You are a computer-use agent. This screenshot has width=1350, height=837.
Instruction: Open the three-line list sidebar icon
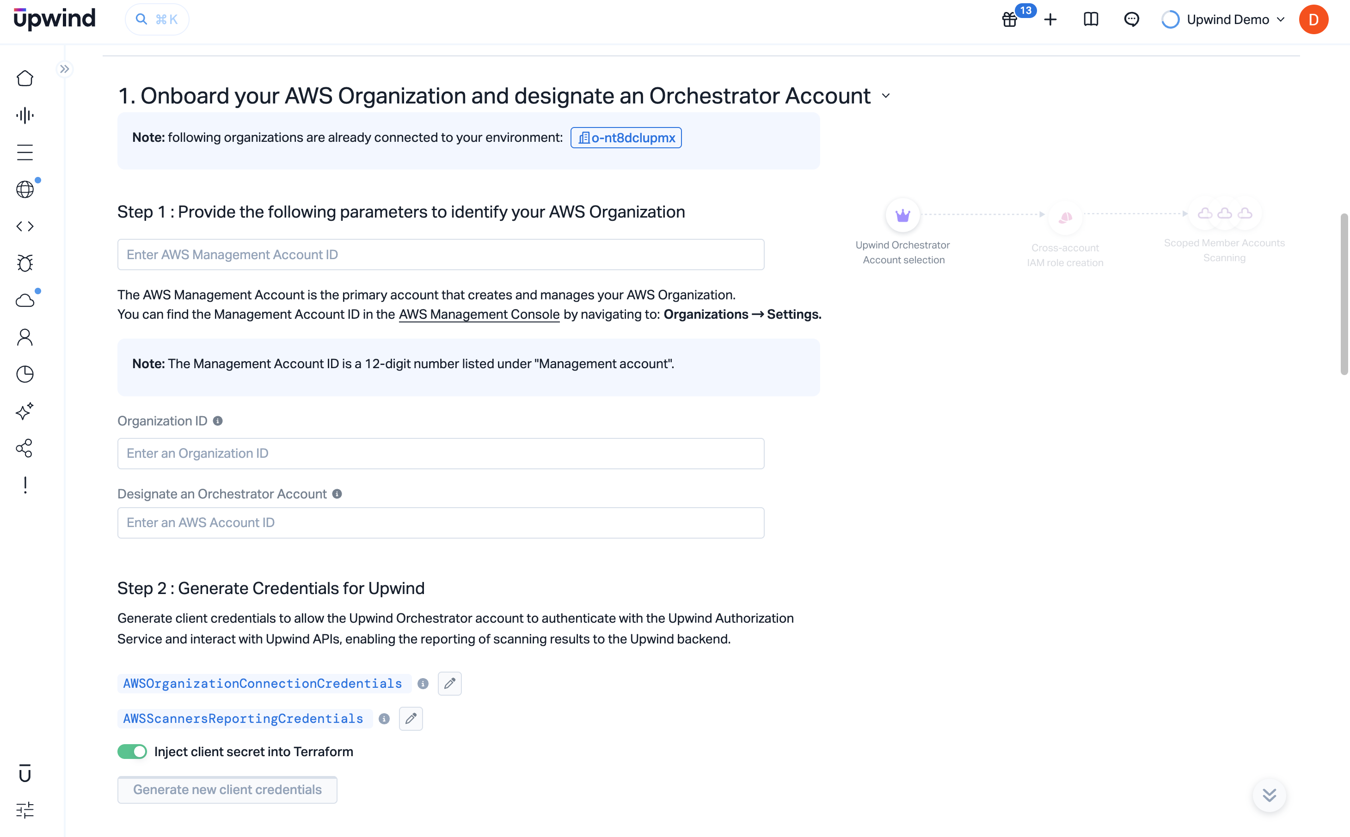point(25,152)
